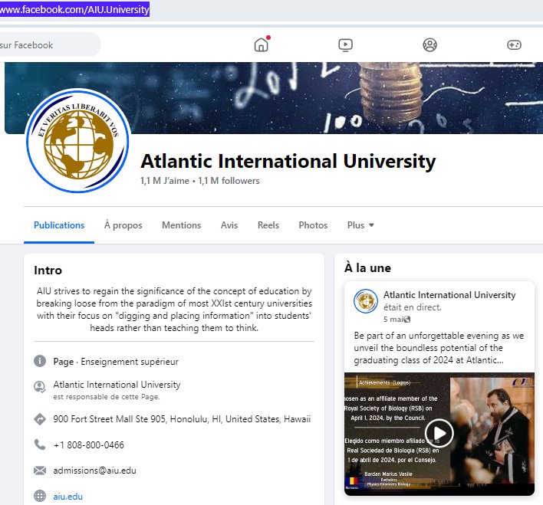543x505 pixels.
Task: Click 'était en direct.' text in featured post
Action: pyautogui.click(x=412, y=307)
